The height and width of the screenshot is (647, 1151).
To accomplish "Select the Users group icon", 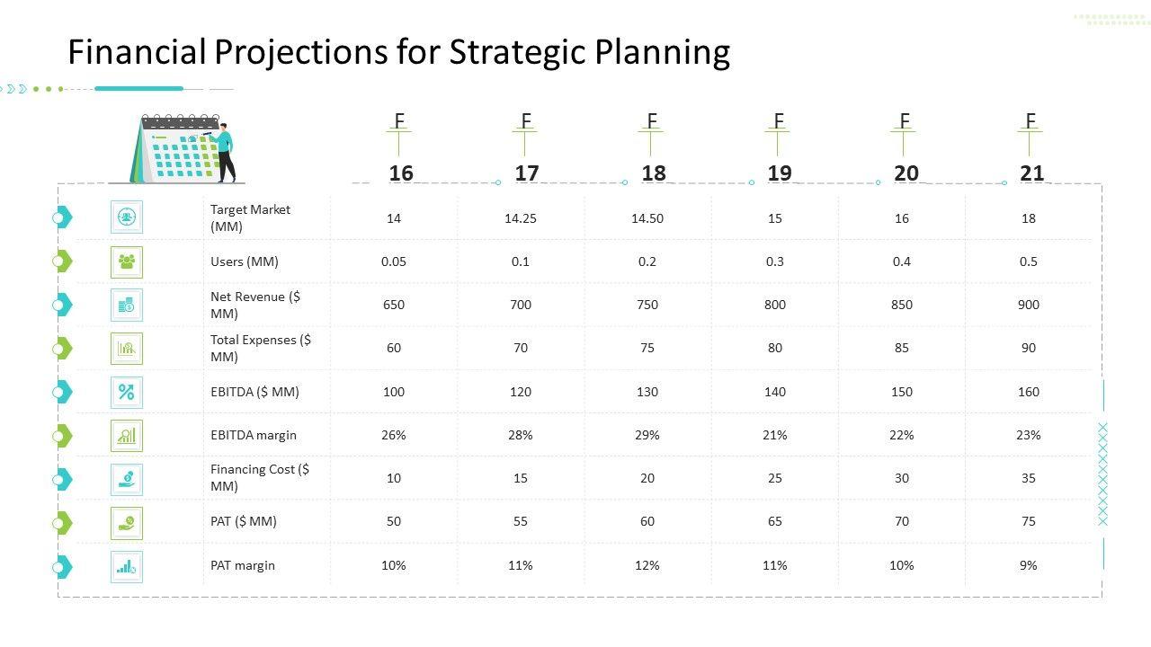I will pyautogui.click(x=127, y=261).
